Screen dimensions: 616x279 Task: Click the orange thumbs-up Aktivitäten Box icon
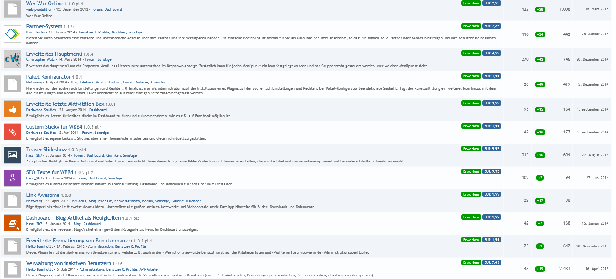point(13,109)
